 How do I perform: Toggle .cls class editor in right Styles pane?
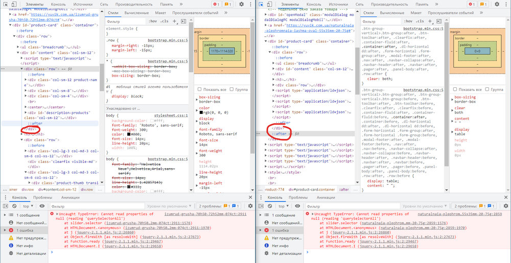tap(419, 21)
